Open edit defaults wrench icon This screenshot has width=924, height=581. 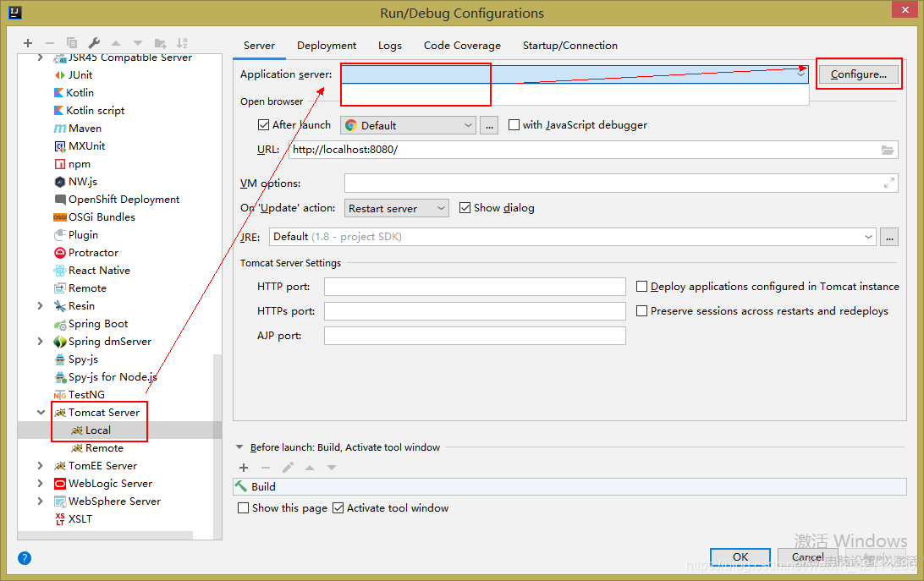(94, 43)
